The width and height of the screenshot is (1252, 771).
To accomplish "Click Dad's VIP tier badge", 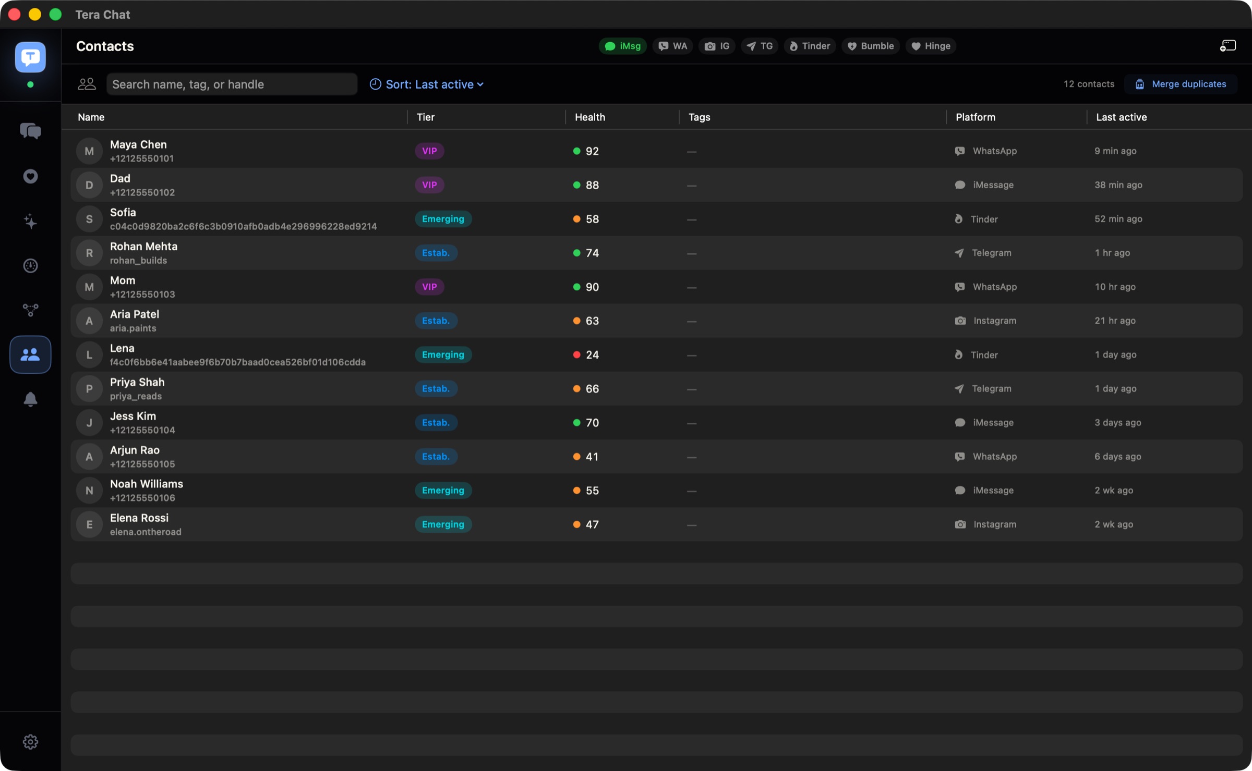I will click(429, 185).
